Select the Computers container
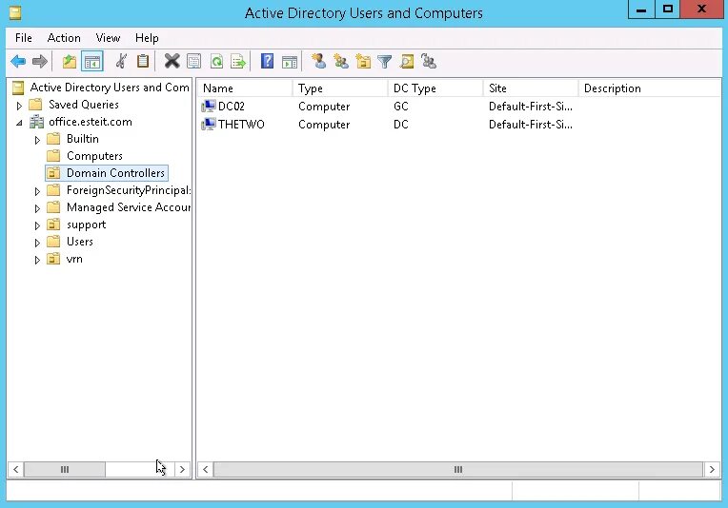This screenshot has width=728, height=508. tap(94, 156)
